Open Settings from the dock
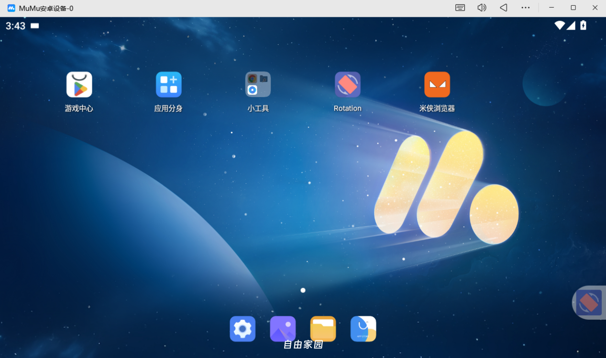 click(242, 329)
